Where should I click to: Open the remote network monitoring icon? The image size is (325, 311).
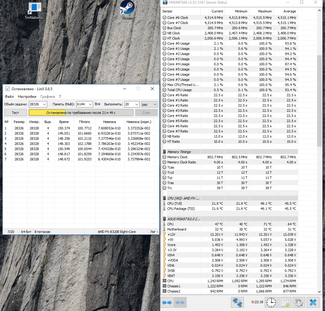tap(237, 302)
